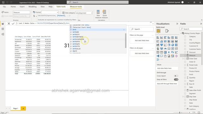Commit the formula with the checkmark icon

[13, 23]
